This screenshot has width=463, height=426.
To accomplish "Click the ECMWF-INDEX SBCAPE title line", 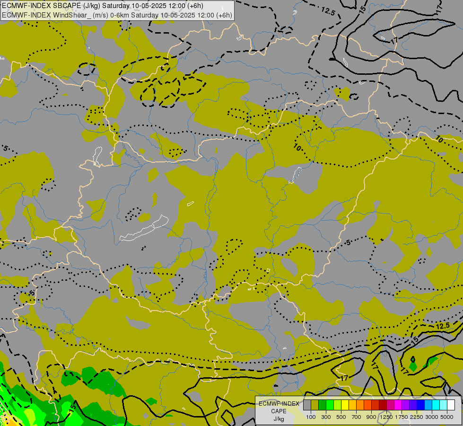I will (x=103, y=6).
